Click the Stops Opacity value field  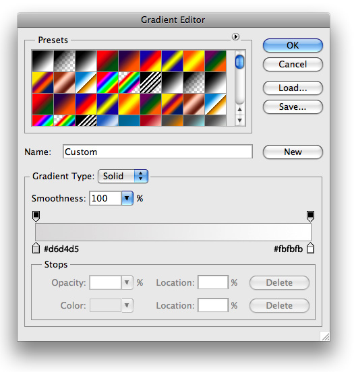(x=105, y=282)
